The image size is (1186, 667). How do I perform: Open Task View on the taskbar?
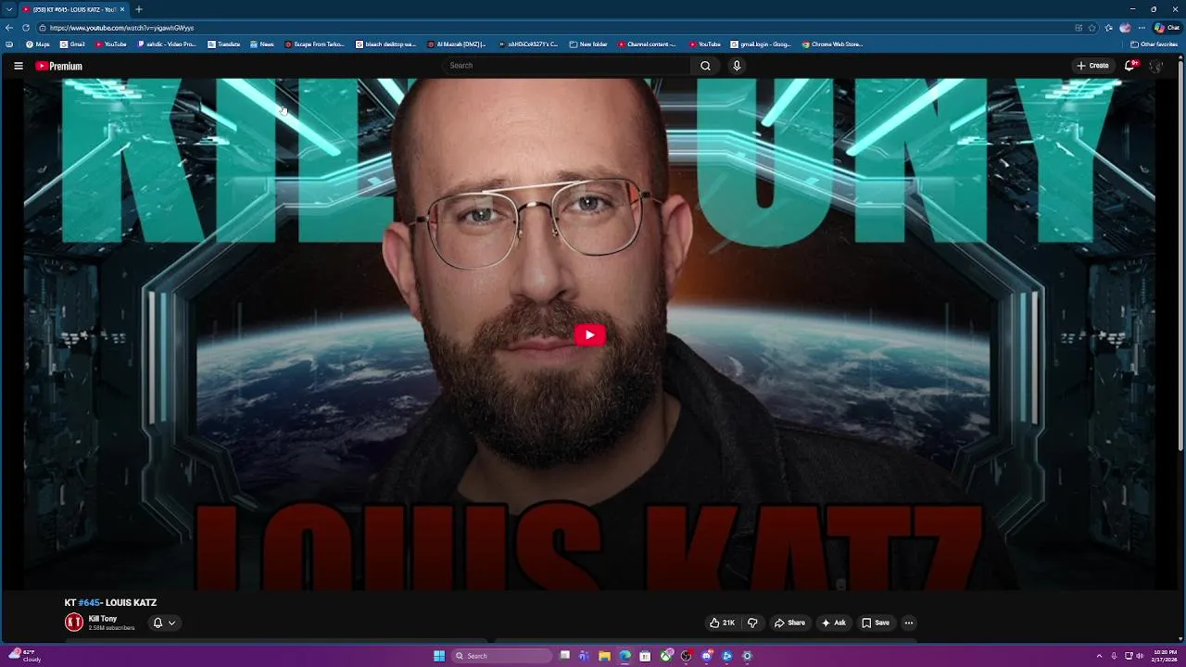pyautogui.click(x=564, y=656)
